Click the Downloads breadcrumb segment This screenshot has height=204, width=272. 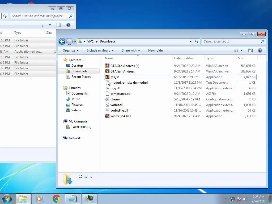pos(108,41)
